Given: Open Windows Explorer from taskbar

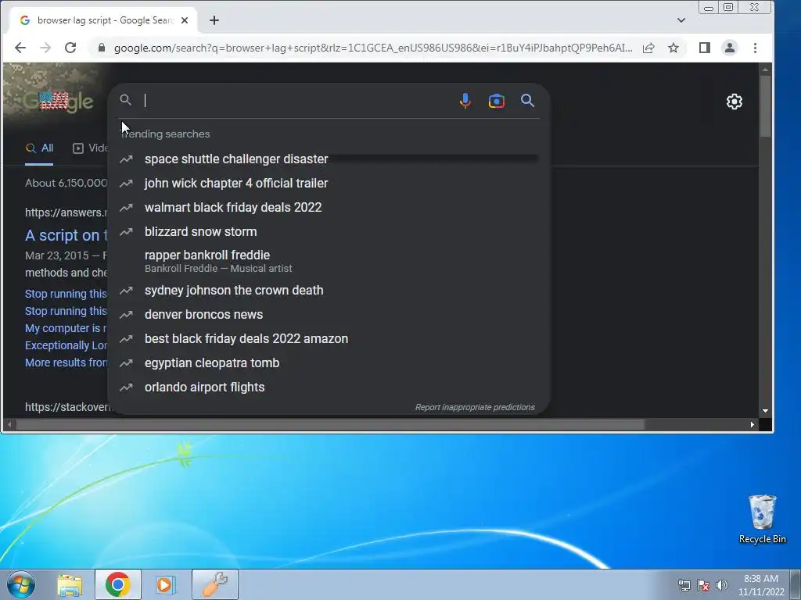Looking at the screenshot, I should pyautogui.click(x=70, y=584).
